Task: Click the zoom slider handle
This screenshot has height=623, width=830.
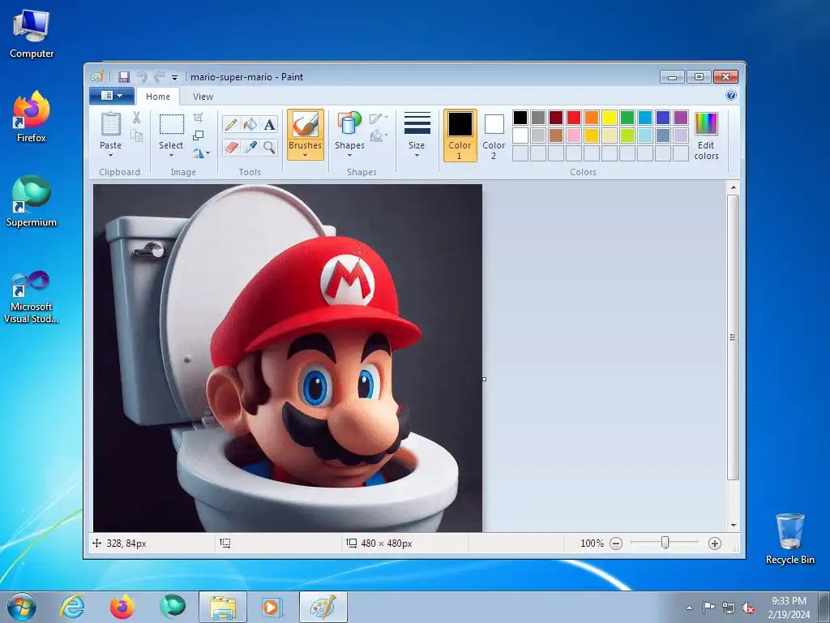Action: point(665,543)
